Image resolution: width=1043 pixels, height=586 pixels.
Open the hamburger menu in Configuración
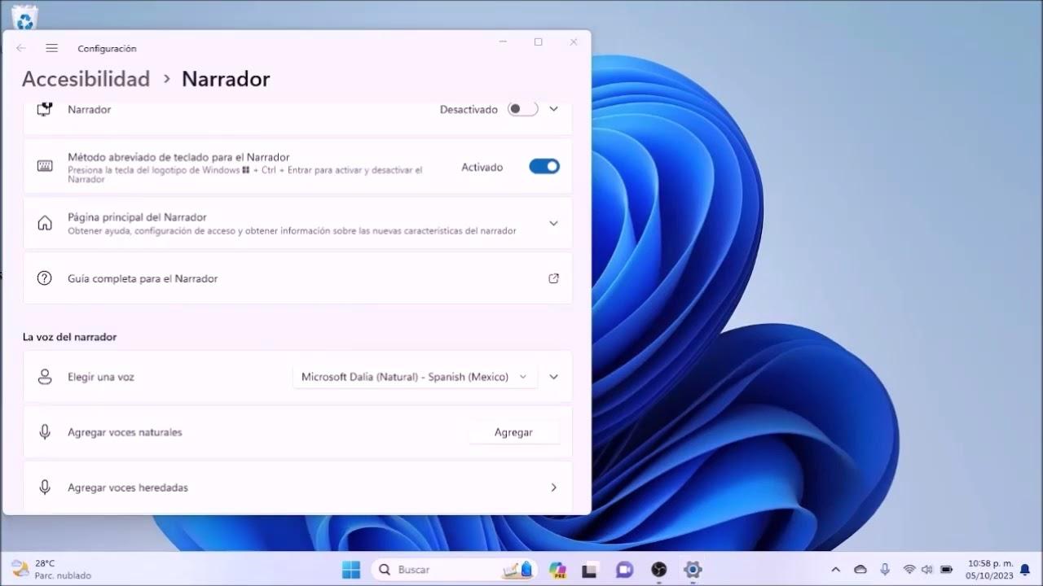tap(51, 48)
